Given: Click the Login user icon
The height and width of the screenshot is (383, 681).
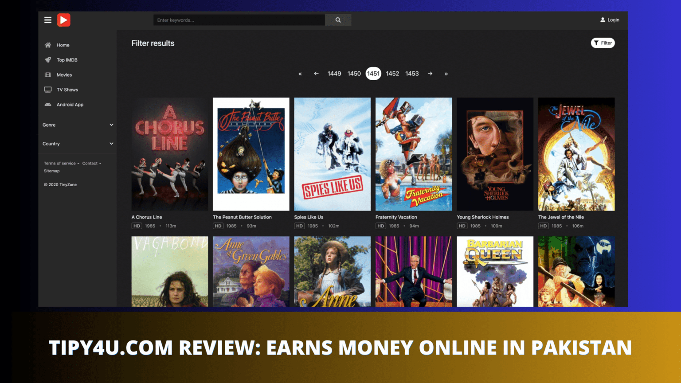Looking at the screenshot, I should click(603, 20).
